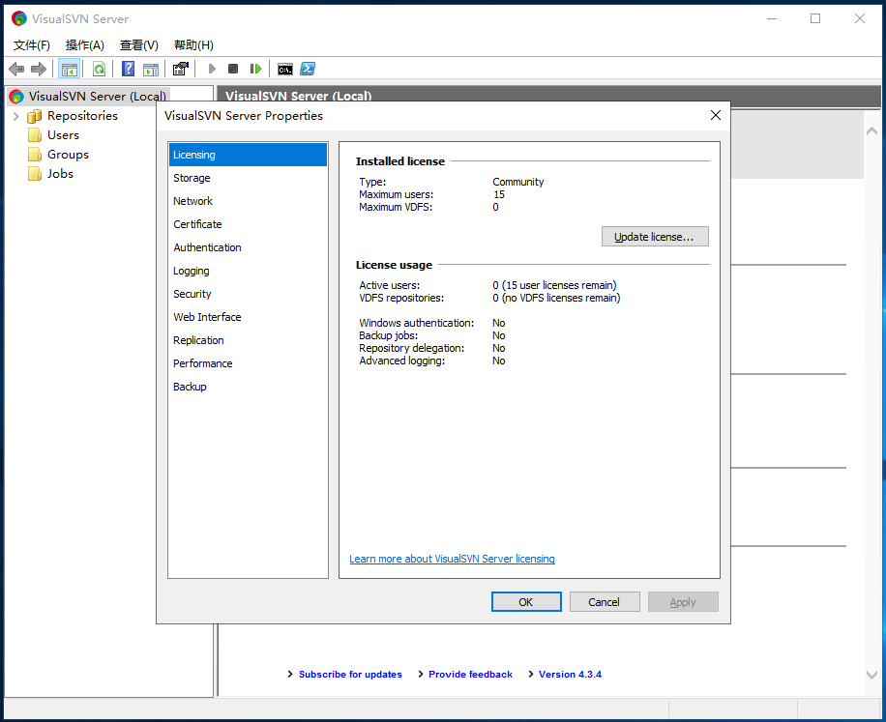Click the Restart service icon
Screen dimensions: 886x722
tap(255, 69)
